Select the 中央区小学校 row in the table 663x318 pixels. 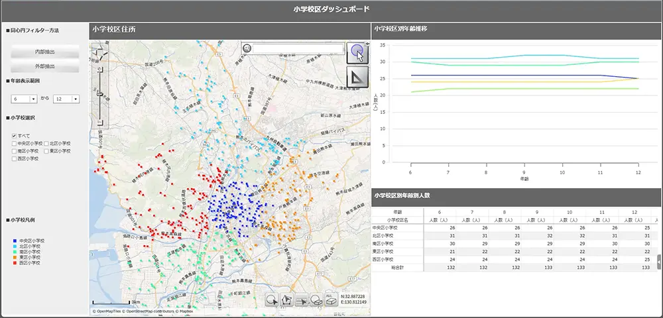tap(389, 227)
